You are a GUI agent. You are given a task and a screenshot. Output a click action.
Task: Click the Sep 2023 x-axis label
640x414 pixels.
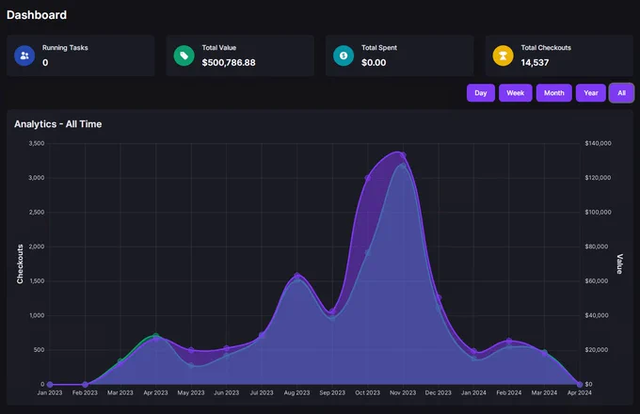pos(332,392)
